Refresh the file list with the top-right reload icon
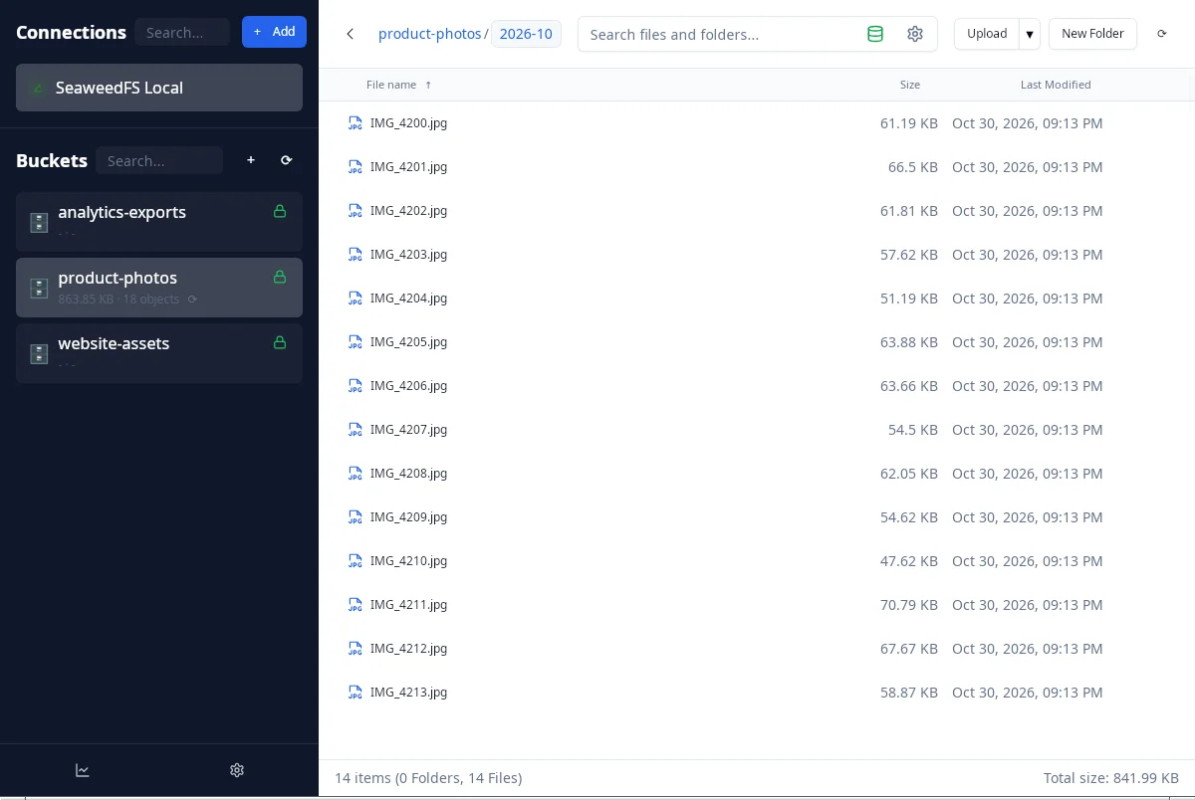 1161,34
